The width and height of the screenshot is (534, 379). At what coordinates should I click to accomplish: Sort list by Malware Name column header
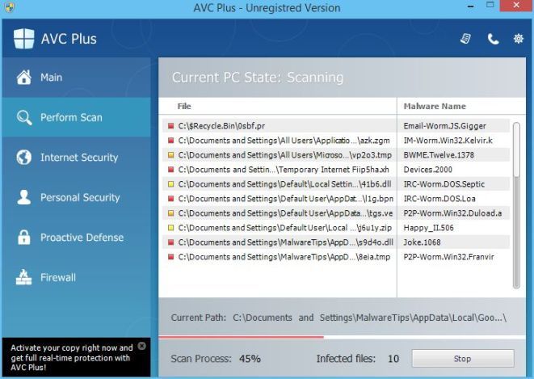click(x=435, y=106)
